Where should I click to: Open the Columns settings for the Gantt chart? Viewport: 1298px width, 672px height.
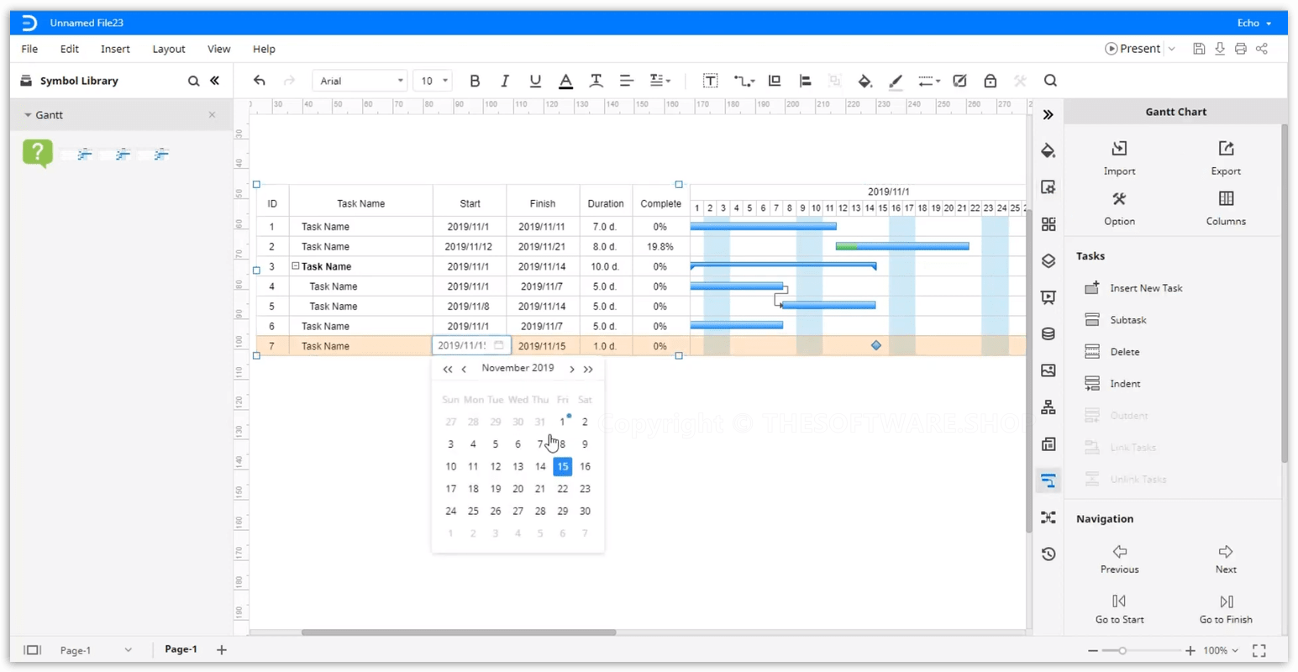(x=1225, y=207)
